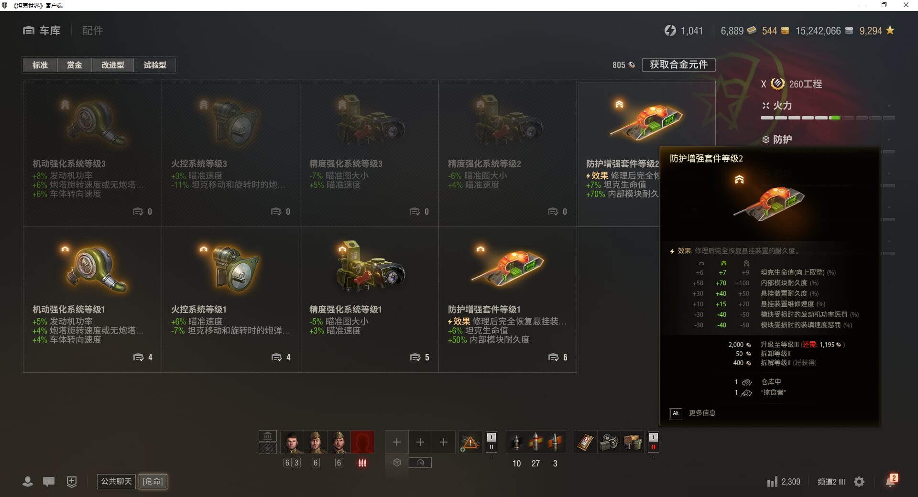Select the first shell with 10 rounds

click(x=516, y=442)
